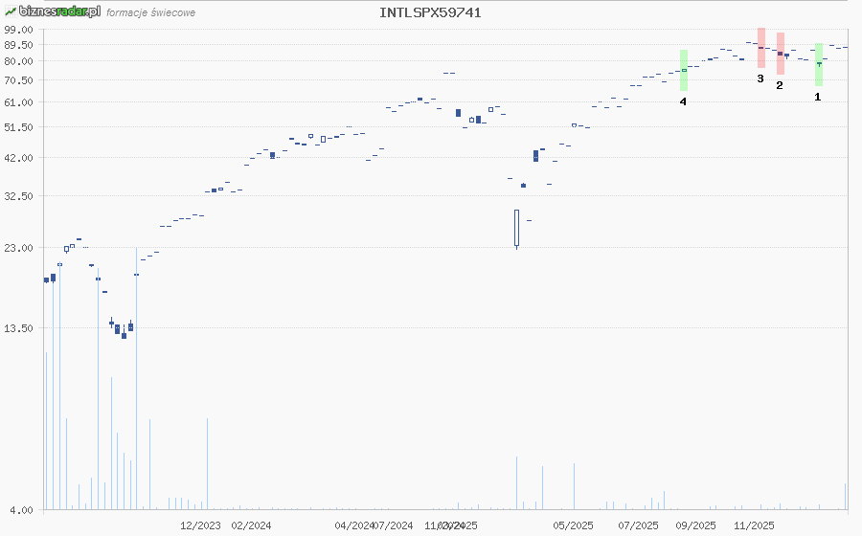Viewport: 862px width, 536px height.
Task: Click formation label '3' below the red bar
Action: [x=760, y=78]
